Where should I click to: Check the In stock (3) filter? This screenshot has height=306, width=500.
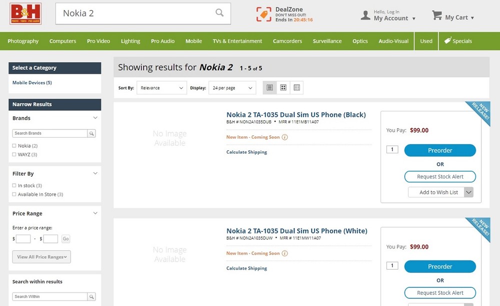tap(14, 185)
